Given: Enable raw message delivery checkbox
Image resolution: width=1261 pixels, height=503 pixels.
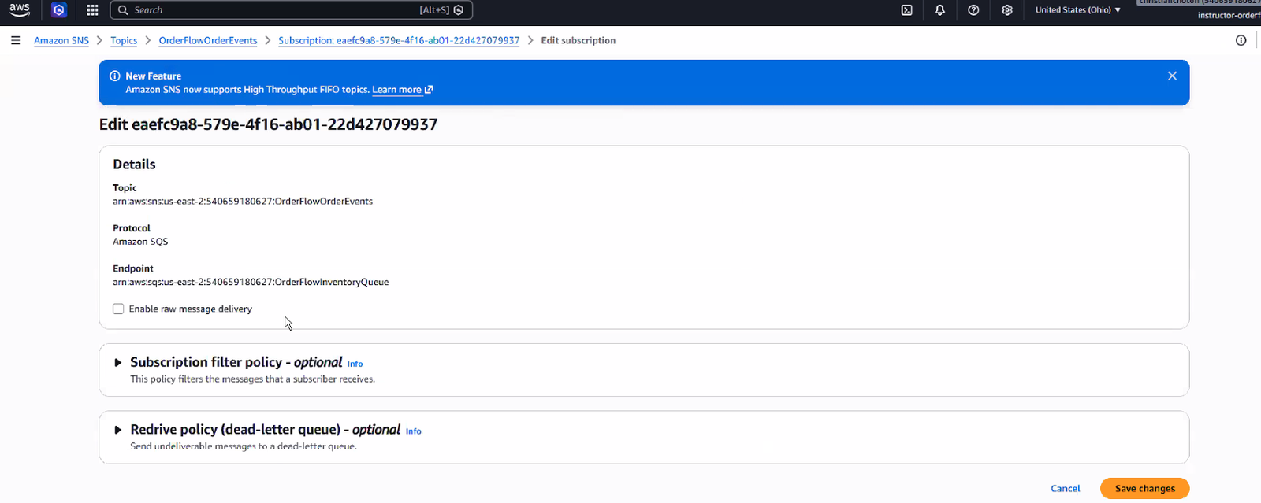Looking at the screenshot, I should [118, 309].
